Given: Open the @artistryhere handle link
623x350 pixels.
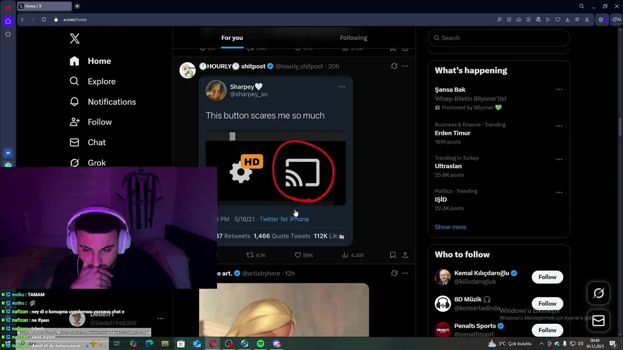Looking at the screenshot, I should point(261,274).
